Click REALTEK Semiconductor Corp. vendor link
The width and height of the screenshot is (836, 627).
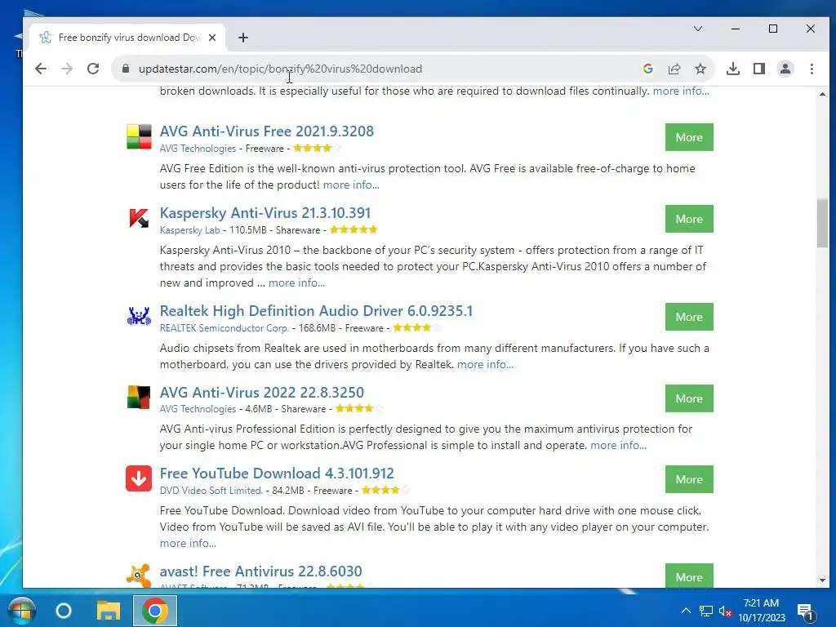point(224,328)
